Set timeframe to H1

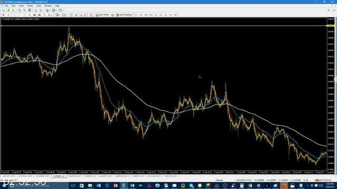point(156,15)
